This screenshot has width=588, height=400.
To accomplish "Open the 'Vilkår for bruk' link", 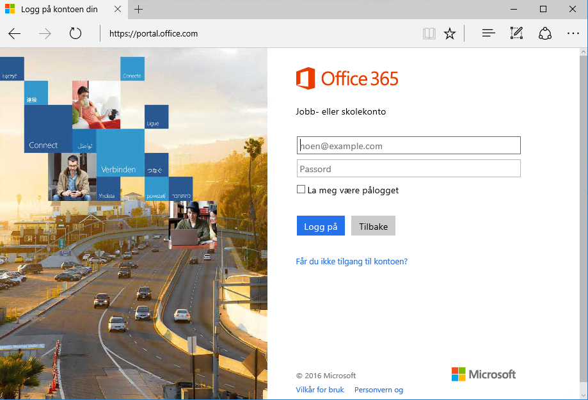I will click(319, 390).
